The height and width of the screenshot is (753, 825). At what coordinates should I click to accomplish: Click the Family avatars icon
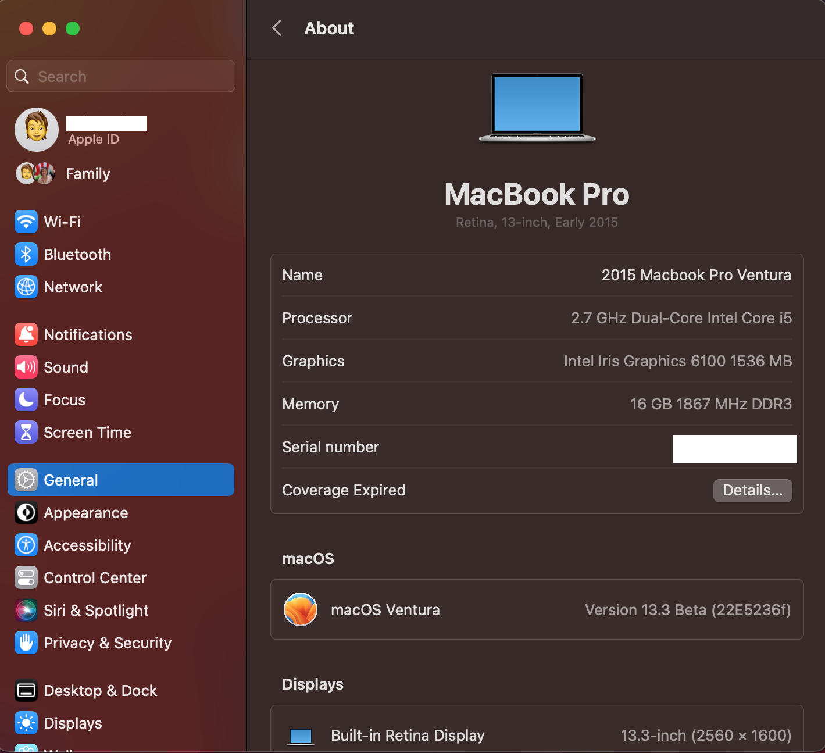point(35,173)
